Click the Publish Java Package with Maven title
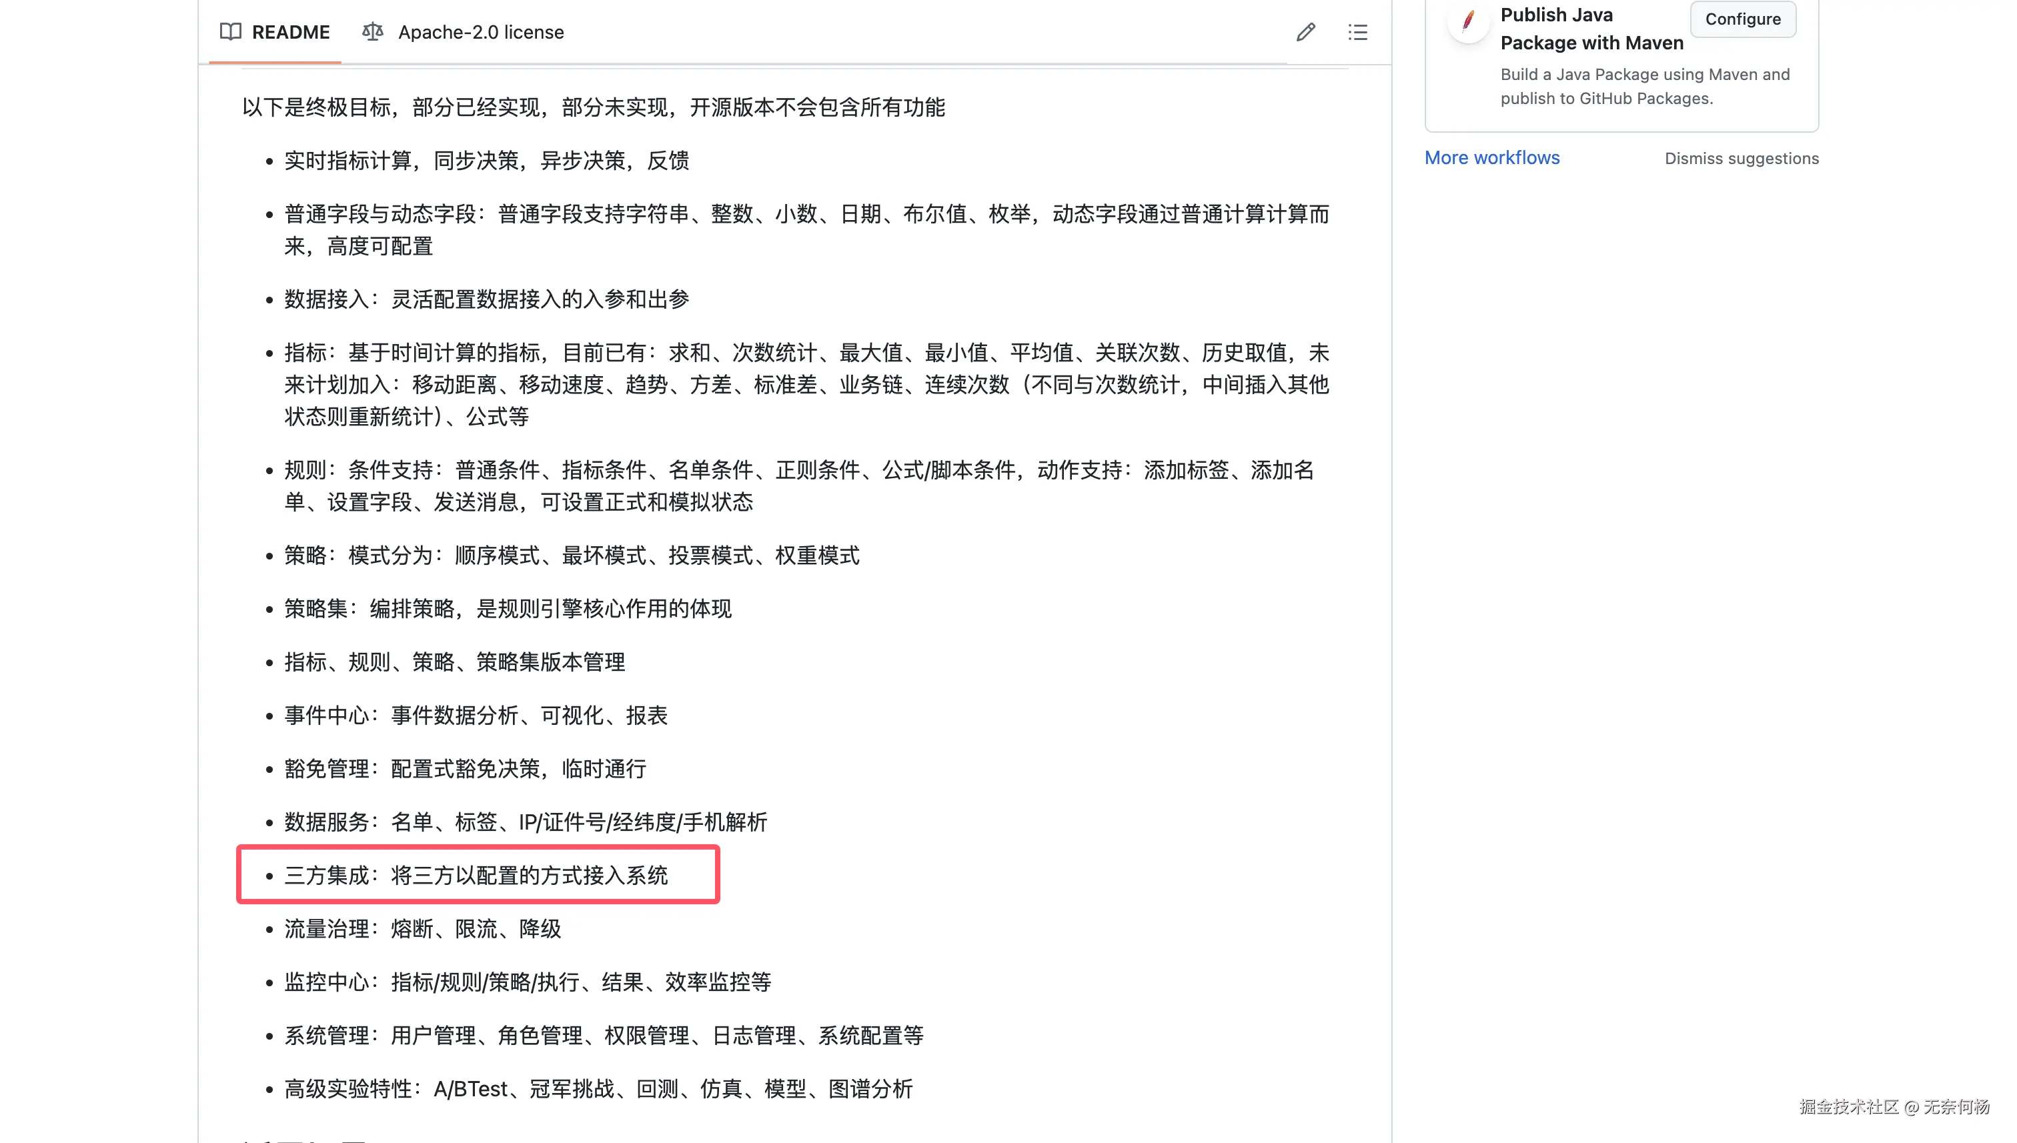2017x1143 pixels. tap(1591, 28)
